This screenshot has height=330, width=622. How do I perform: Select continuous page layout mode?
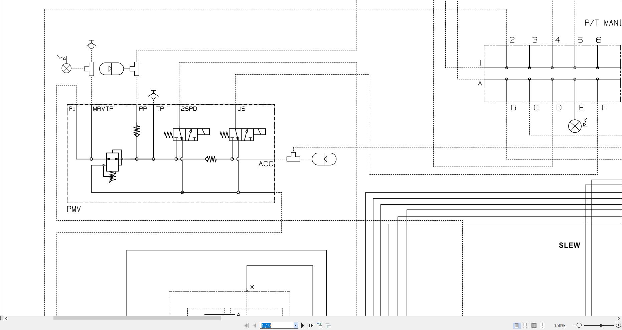(x=525, y=325)
